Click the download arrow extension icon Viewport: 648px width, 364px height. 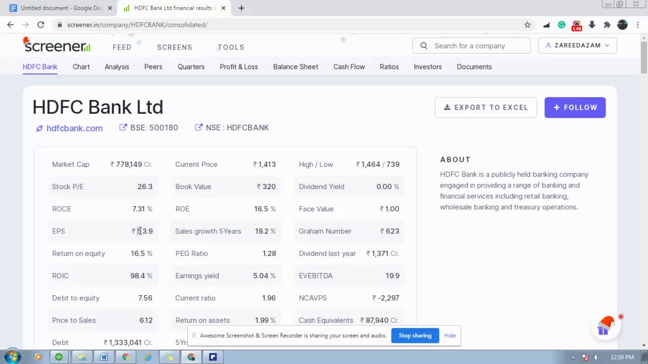[x=592, y=24]
